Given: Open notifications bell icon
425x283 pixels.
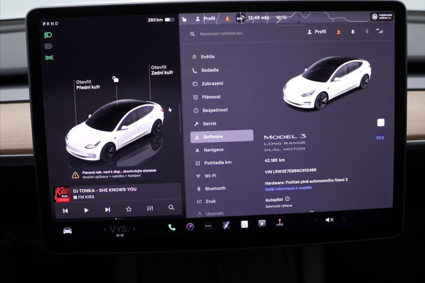Looking at the screenshot, I should [x=353, y=31].
